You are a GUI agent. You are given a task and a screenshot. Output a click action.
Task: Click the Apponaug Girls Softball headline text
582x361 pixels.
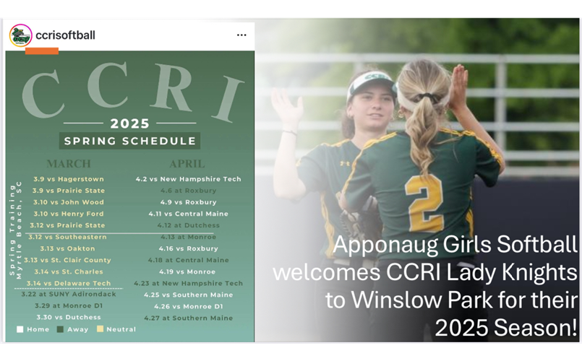click(x=455, y=245)
